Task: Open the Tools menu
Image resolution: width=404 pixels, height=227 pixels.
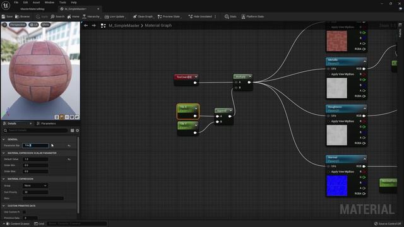Action: (62, 3)
